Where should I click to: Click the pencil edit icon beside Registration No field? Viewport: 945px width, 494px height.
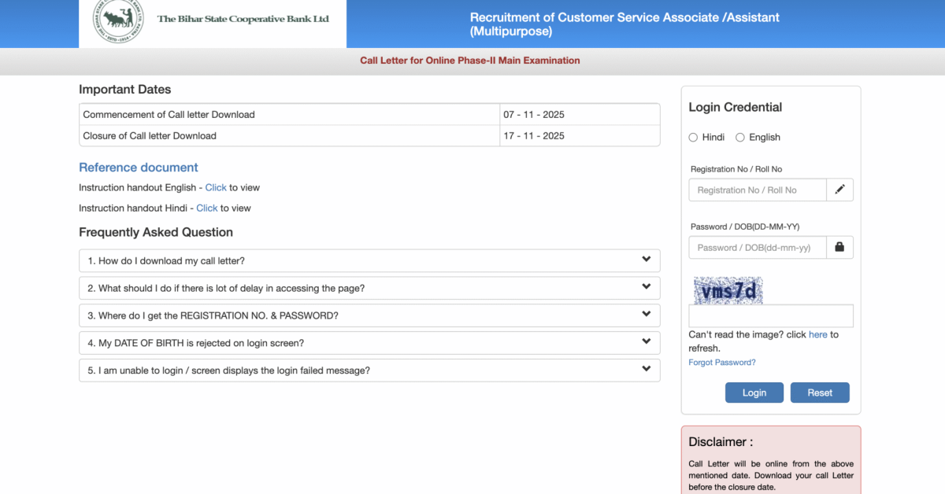(839, 190)
